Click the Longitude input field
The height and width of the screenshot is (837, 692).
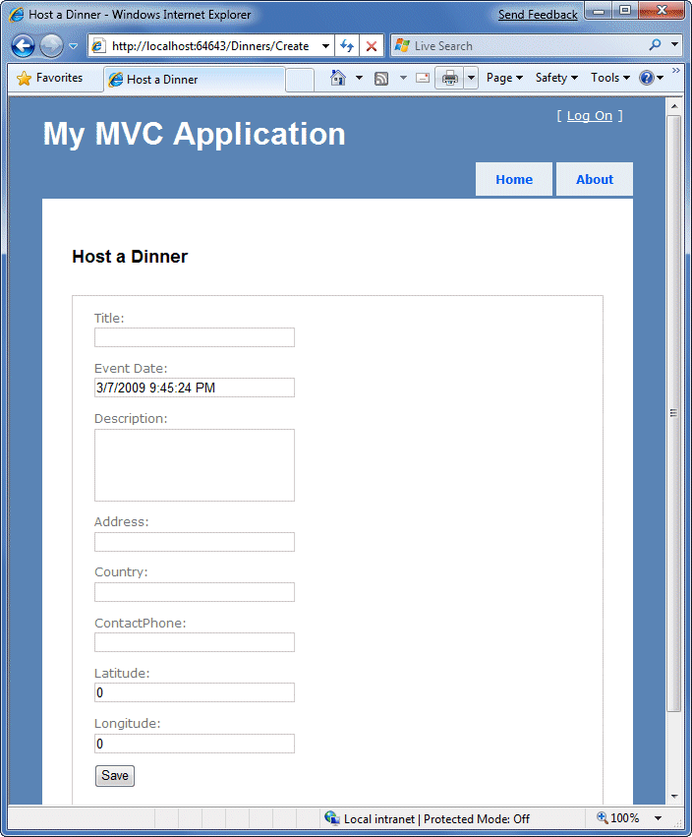coord(195,744)
